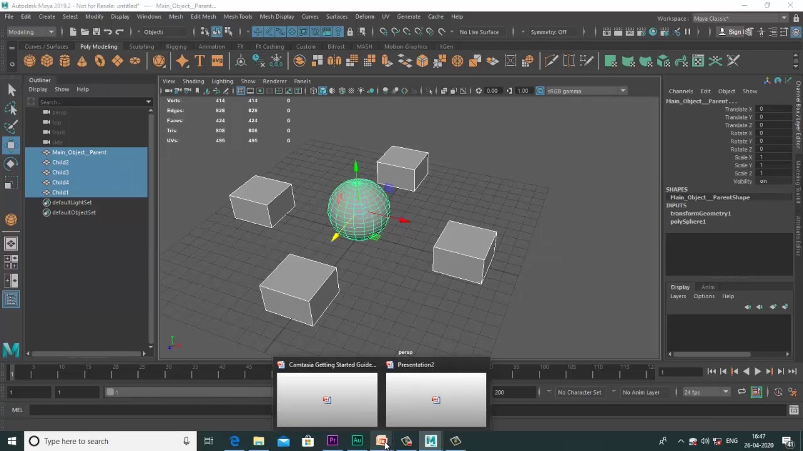Open the 24 fps frame rate dropdown

coord(706,392)
